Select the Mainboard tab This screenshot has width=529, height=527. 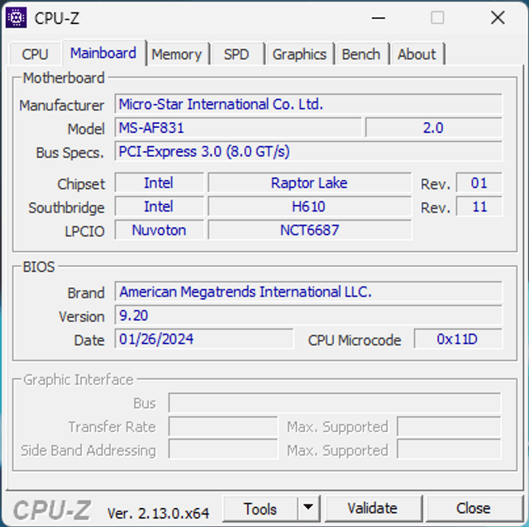point(103,53)
